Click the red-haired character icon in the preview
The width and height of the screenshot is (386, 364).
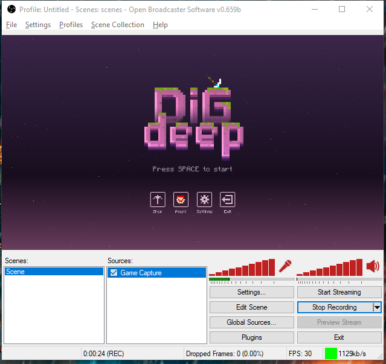point(181,199)
